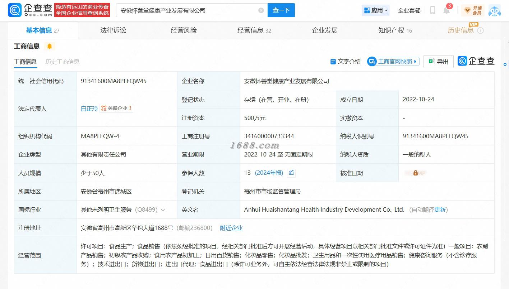Viewport: 509px width, 289px height.
Task: Click 所属地区 安徽省亳州市谯城区
Action: 106,192
